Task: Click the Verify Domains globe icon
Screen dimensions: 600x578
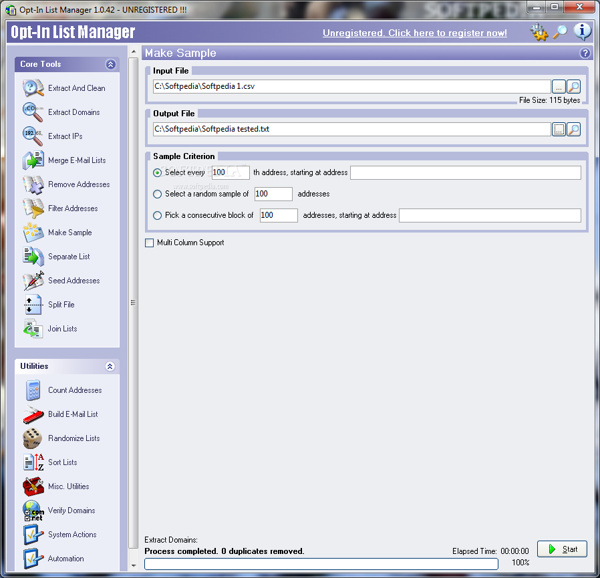Action: coord(33,511)
